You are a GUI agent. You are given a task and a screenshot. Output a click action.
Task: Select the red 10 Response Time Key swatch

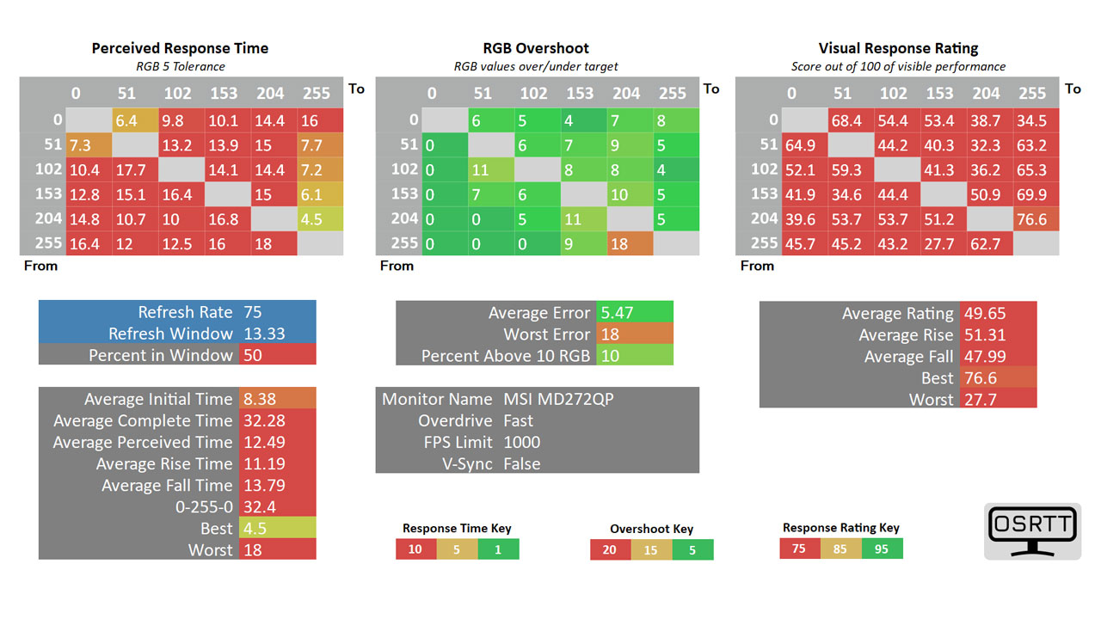pyautogui.click(x=415, y=549)
